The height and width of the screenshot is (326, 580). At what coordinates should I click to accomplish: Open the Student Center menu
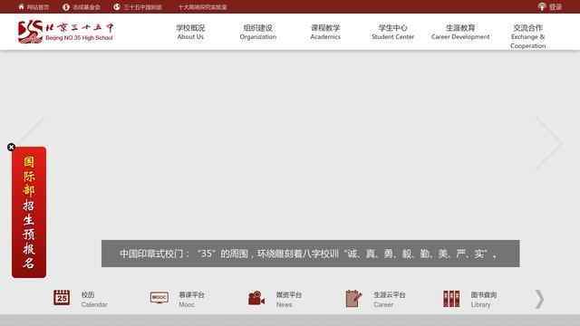[392, 32]
